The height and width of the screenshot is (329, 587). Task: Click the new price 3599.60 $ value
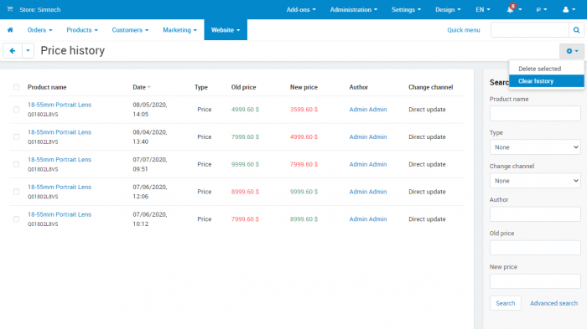tap(304, 110)
